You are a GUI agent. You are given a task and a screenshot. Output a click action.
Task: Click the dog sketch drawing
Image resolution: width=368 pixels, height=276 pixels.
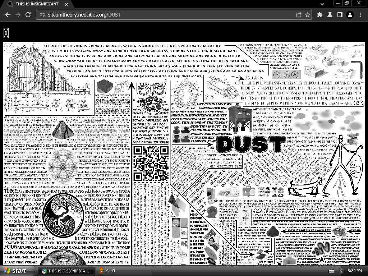(306, 187)
